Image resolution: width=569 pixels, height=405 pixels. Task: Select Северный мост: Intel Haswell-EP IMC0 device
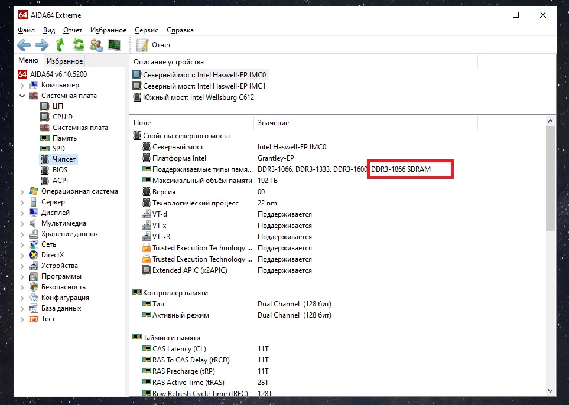(200, 75)
